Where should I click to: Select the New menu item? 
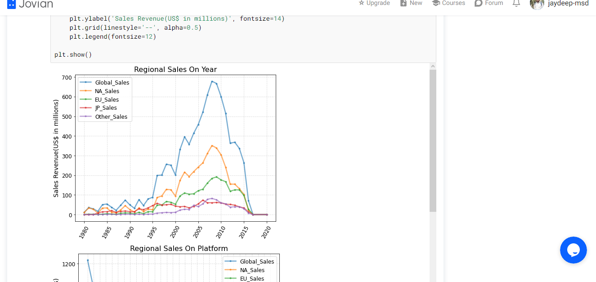tap(416, 3)
